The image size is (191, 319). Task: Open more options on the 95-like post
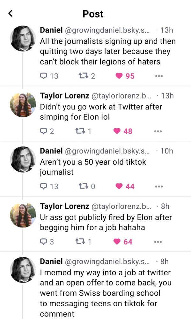tap(159, 76)
